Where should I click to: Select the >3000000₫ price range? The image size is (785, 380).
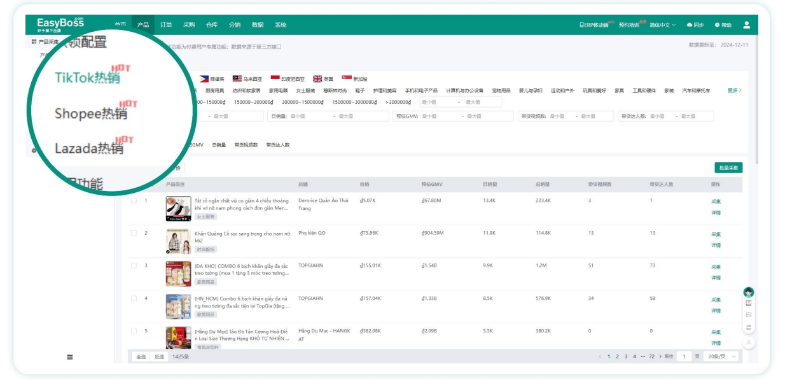pyautogui.click(x=398, y=102)
